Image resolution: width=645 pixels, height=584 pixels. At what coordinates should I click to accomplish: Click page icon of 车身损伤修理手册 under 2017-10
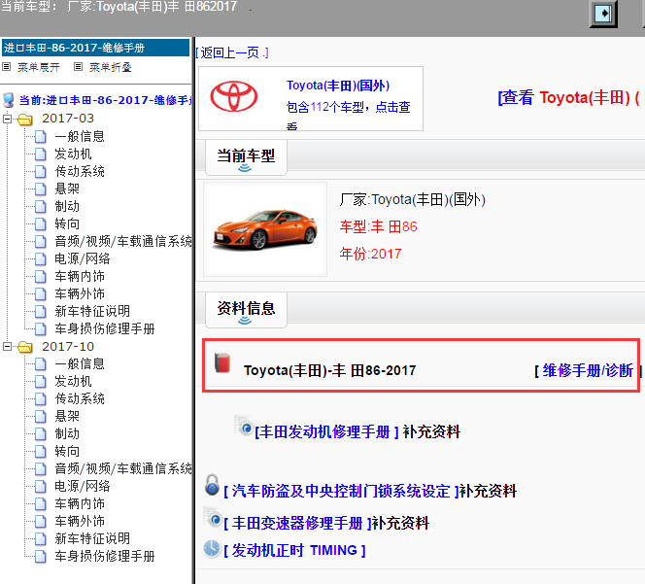pos(41,556)
